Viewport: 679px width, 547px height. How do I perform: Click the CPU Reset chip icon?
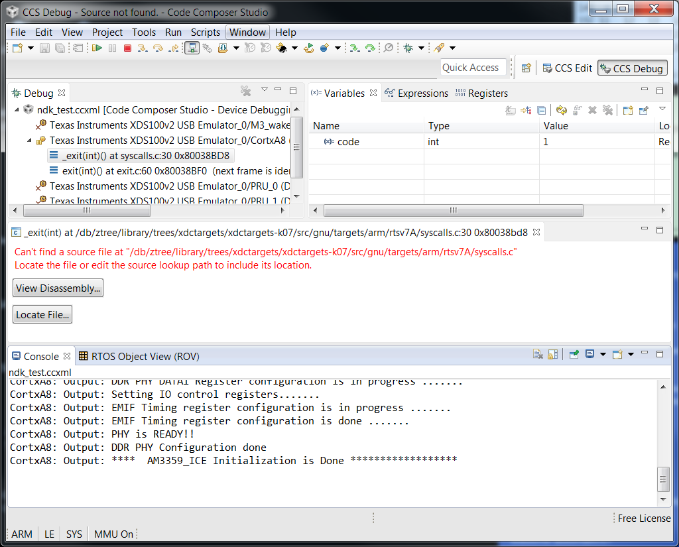pos(281,48)
